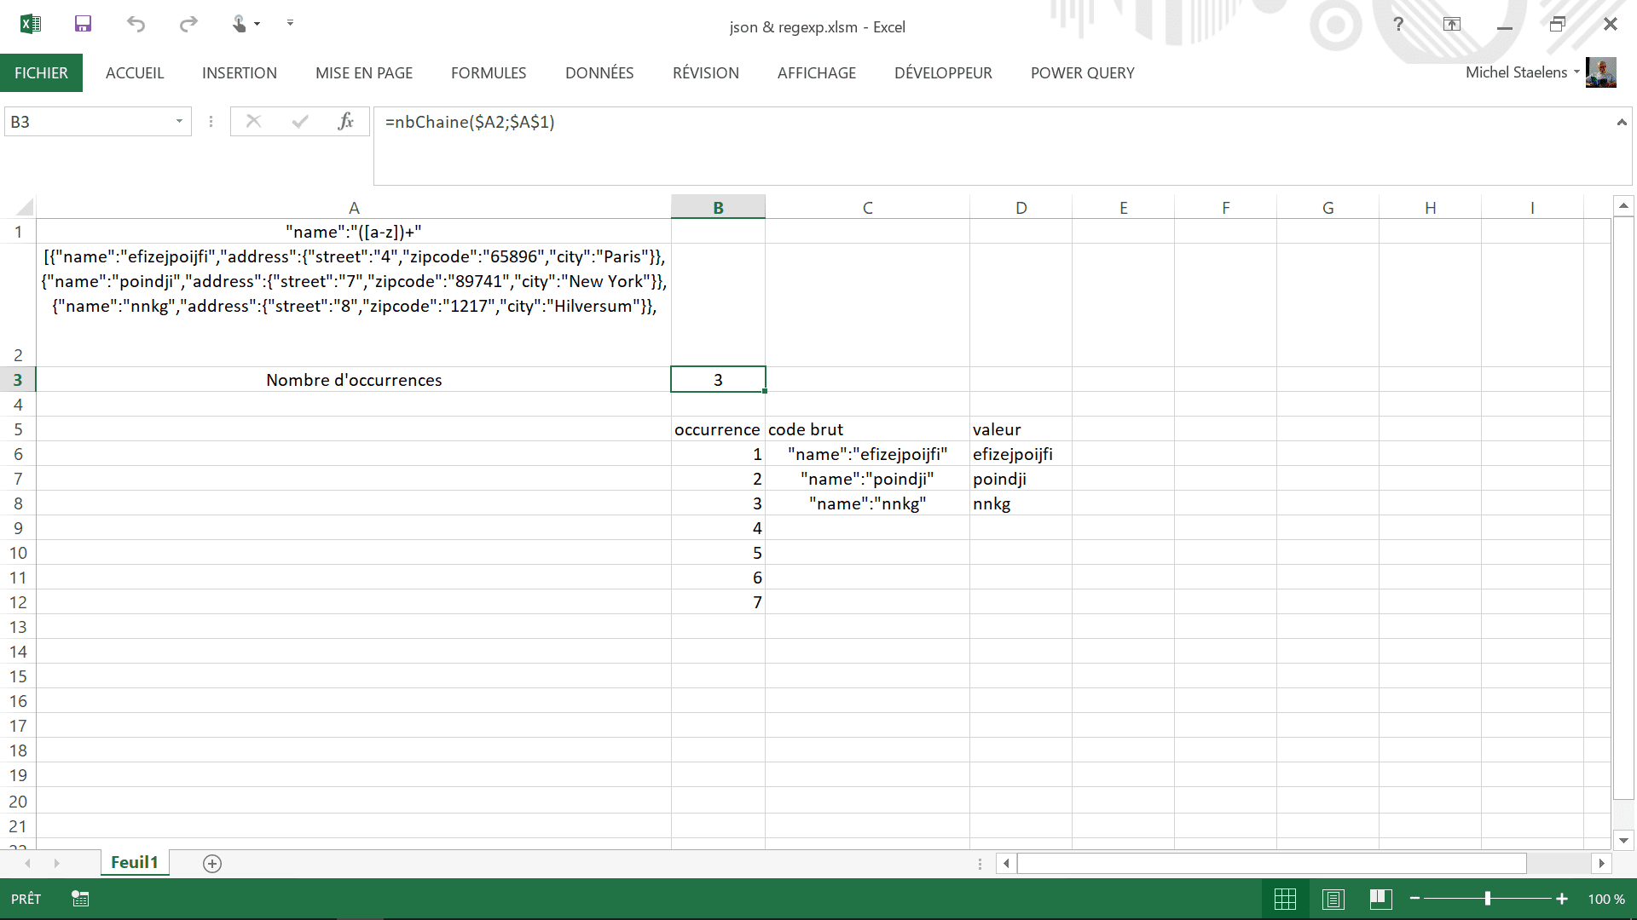Open the POWER QUERY ribbon tab

(1082, 73)
